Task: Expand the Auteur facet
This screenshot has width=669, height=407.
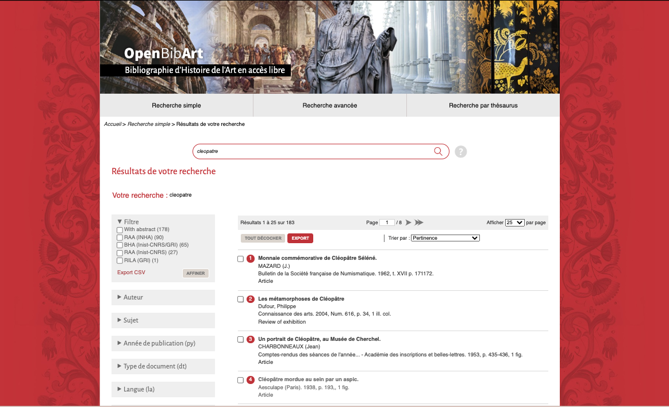Action: pyautogui.click(x=133, y=297)
